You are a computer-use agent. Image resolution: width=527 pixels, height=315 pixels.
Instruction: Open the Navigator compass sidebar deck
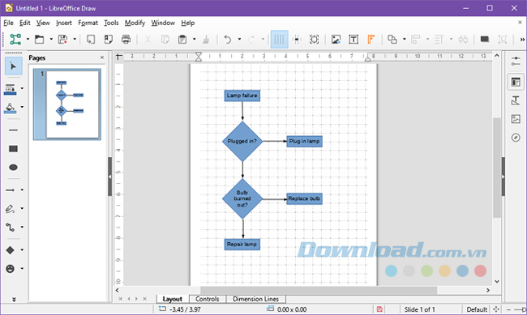(x=516, y=138)
